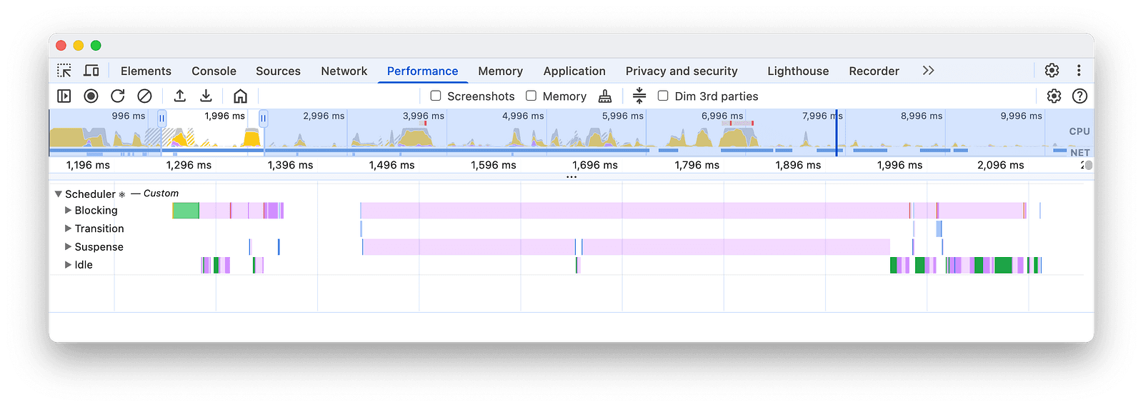Upload a profile using the upload arrow
1143x407 pixels.
click(180, 96)
